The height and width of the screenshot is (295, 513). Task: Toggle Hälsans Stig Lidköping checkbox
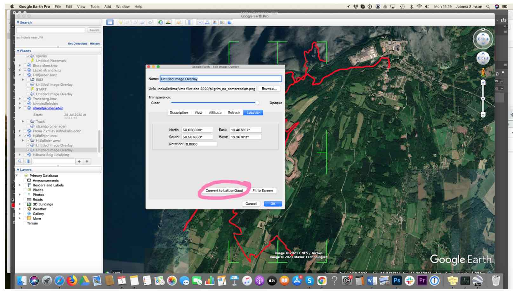tap(25, 155)
